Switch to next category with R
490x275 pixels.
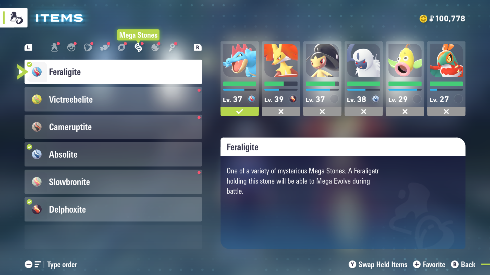tap(198, 47)
